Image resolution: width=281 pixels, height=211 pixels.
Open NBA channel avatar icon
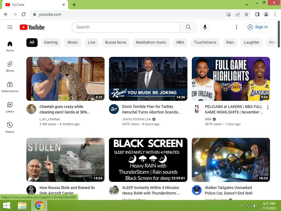click(197, 109)
